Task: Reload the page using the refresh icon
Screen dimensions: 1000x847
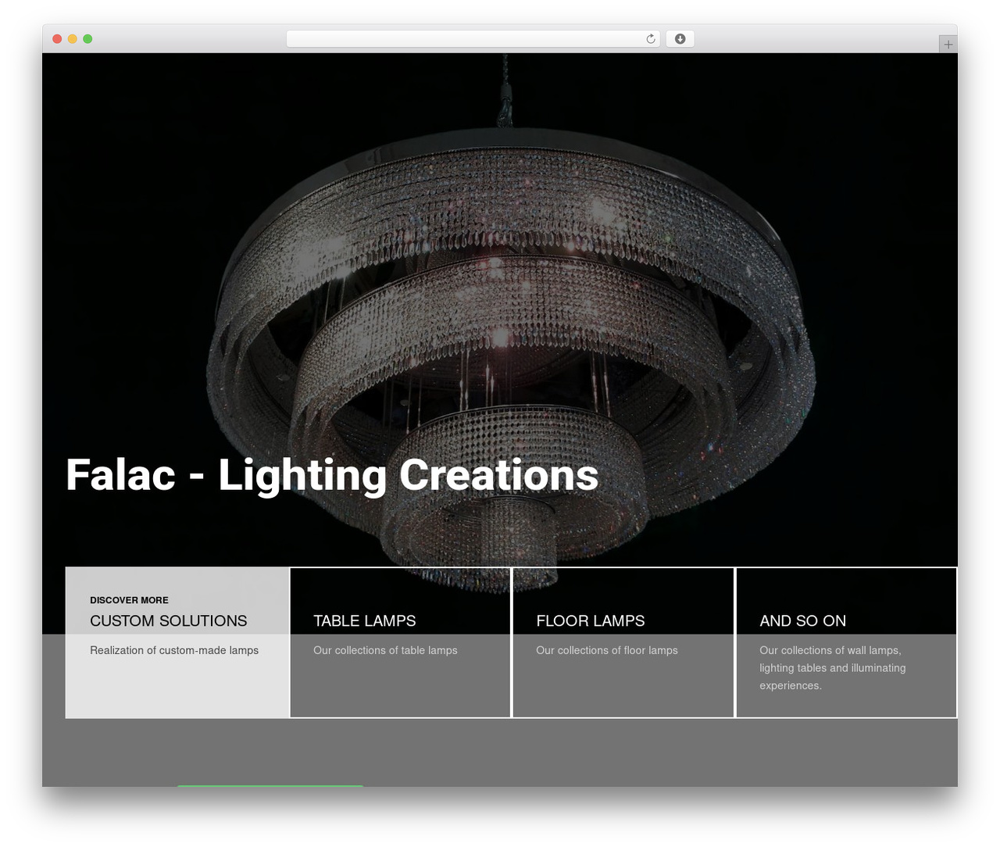Action: pos(650,39)
